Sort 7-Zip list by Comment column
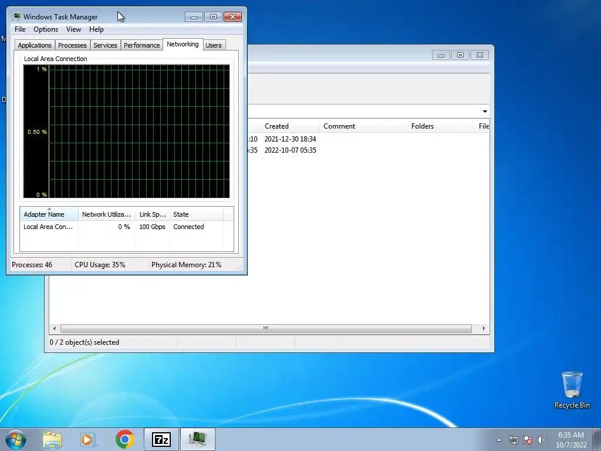The image size is (601, 451). coord(349,126)
